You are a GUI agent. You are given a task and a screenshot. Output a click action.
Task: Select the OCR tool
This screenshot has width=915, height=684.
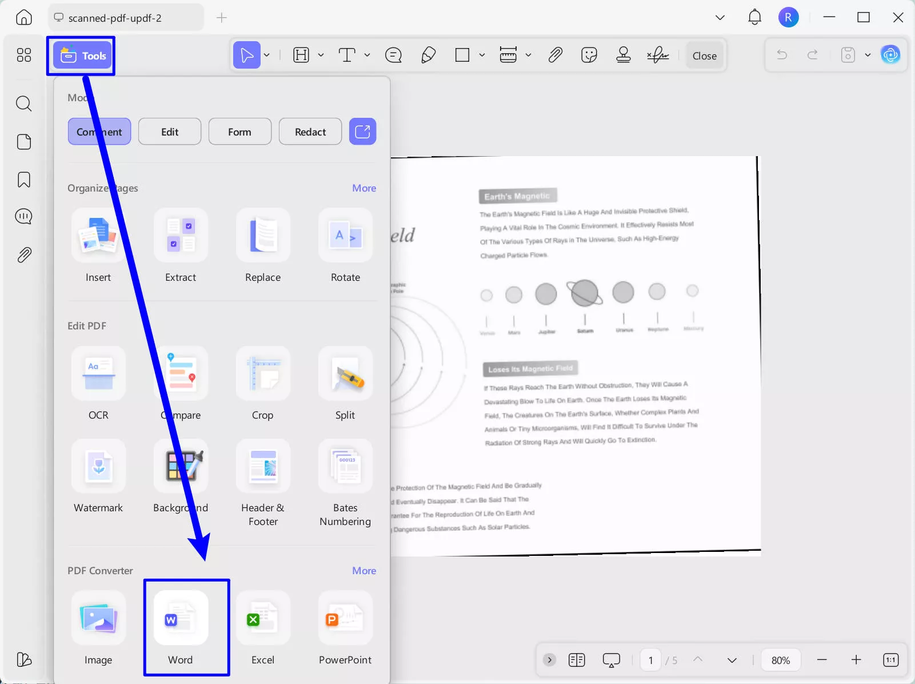(98, 383)
